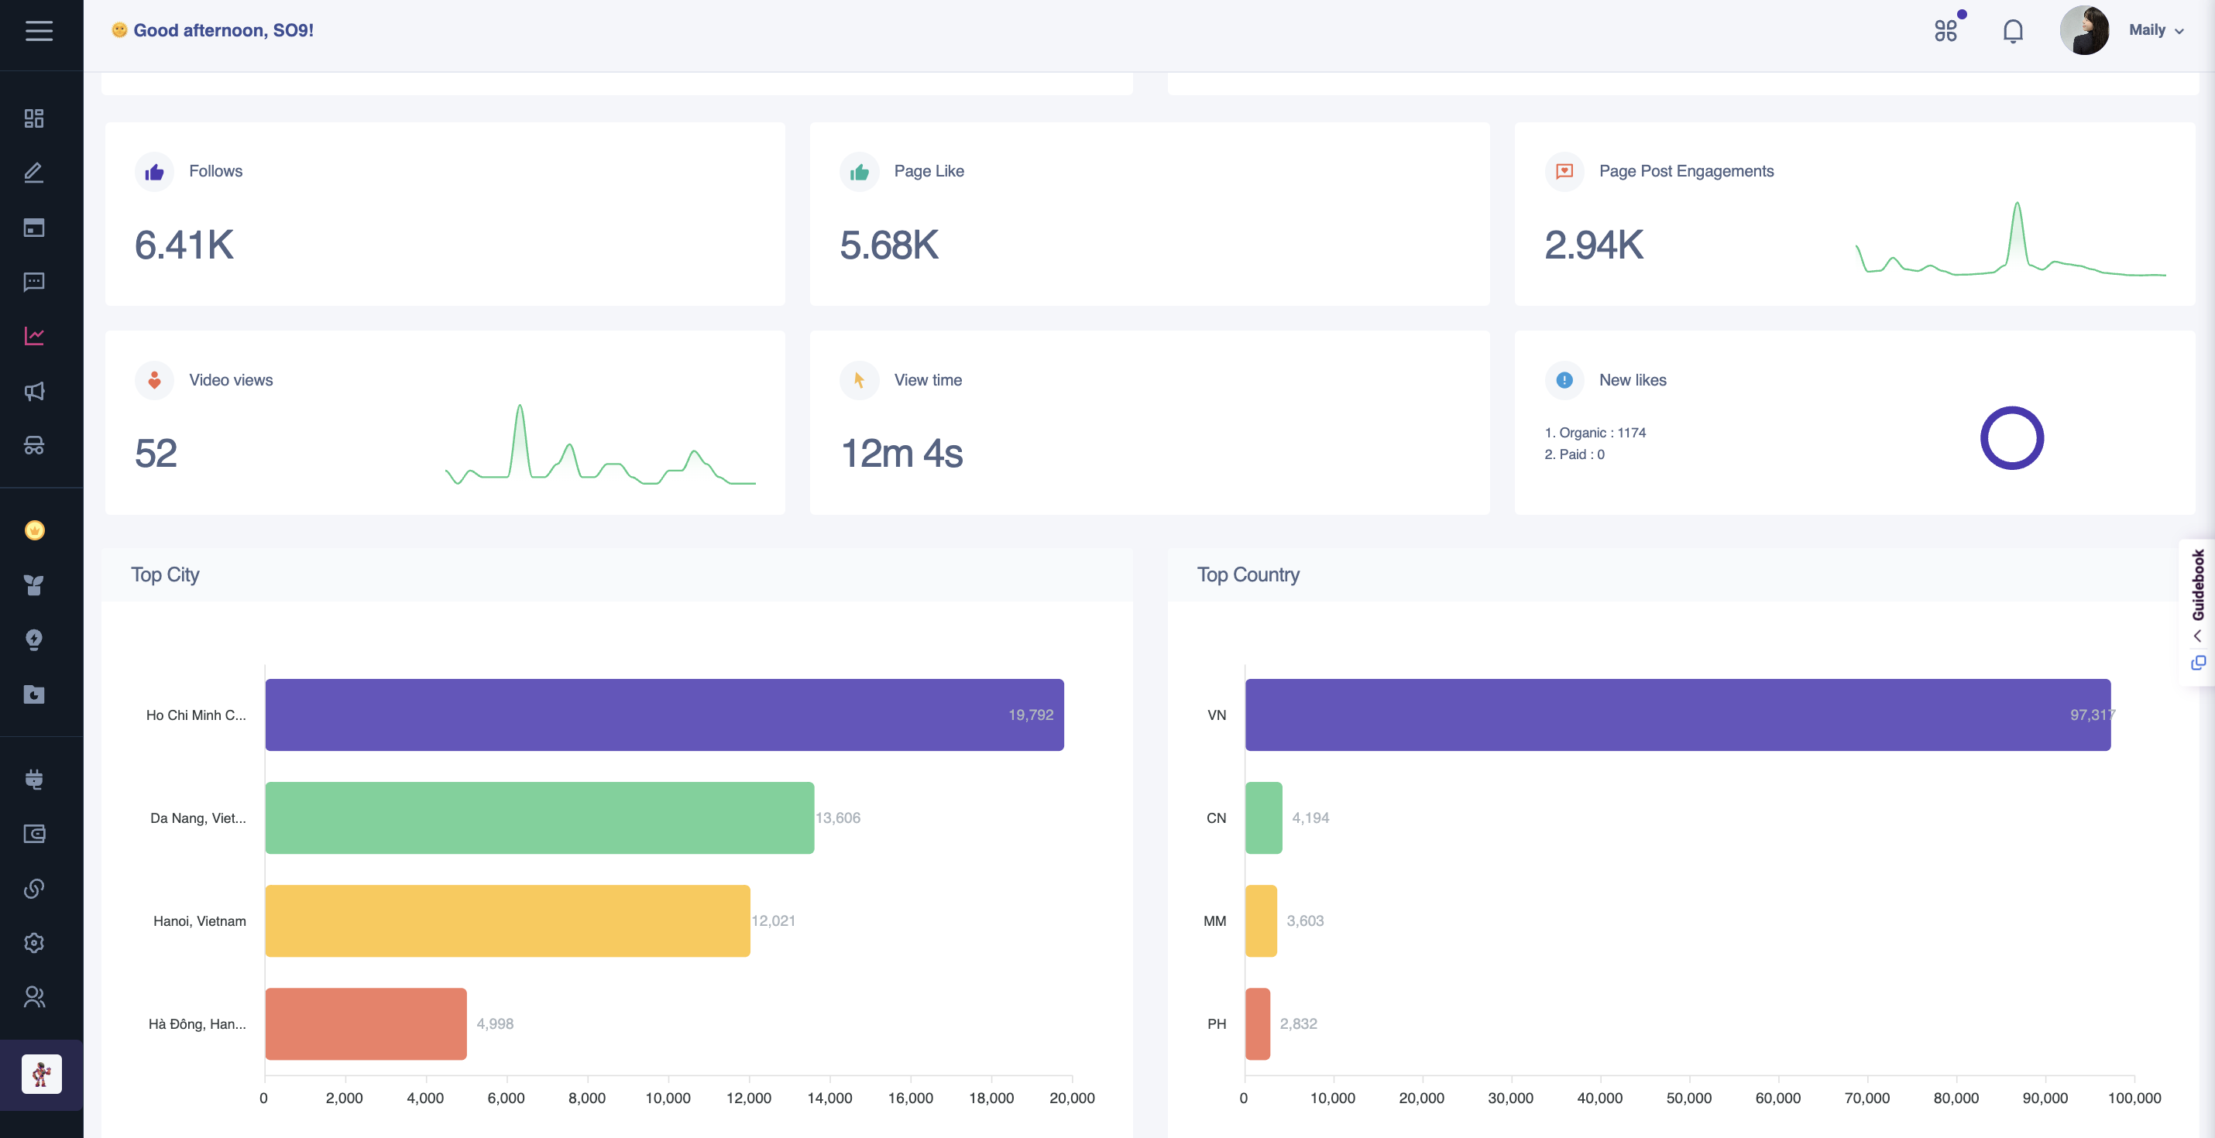Open the plug integrations icon in sidebar
This screenshot has width=2215, height=1138.
(33, 779)
